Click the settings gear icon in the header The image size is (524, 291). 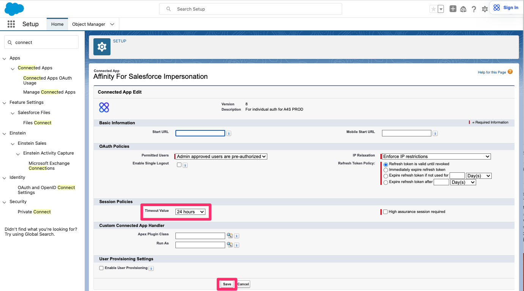[485, 9]
